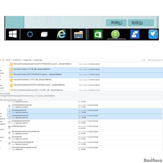Select file cortanasignalsproxystub.dll
The height and width of the screenshot is (163, 163).
click(85, 106)
